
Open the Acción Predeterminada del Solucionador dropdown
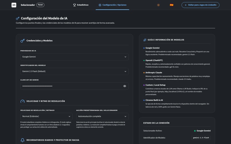(102, 116)
